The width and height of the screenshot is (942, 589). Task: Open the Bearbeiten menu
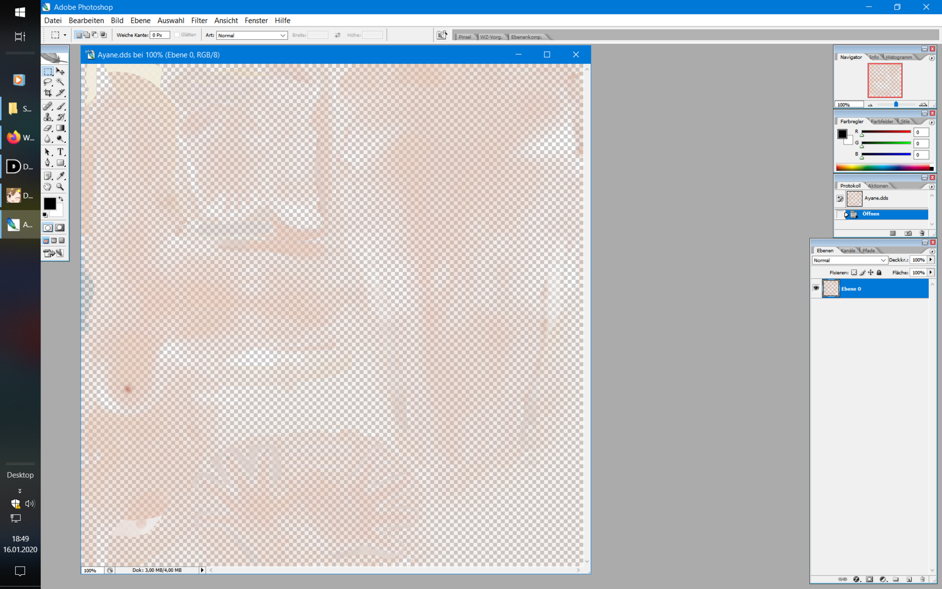(86, 21)
